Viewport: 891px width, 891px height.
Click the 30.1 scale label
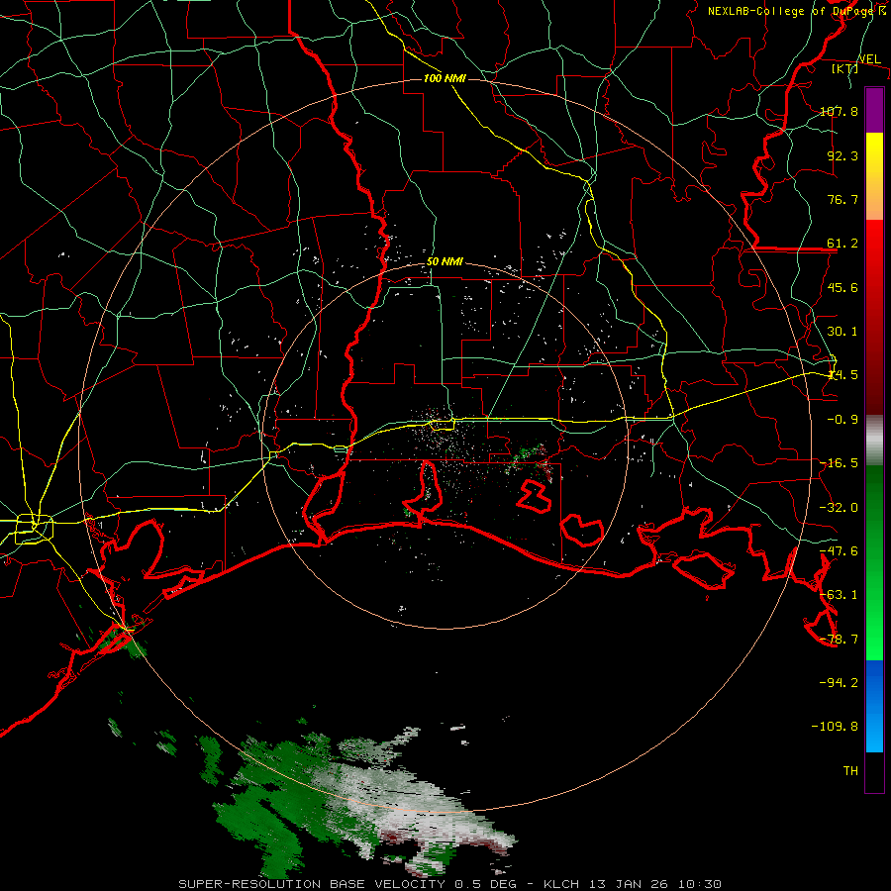[x=842, y=332]
